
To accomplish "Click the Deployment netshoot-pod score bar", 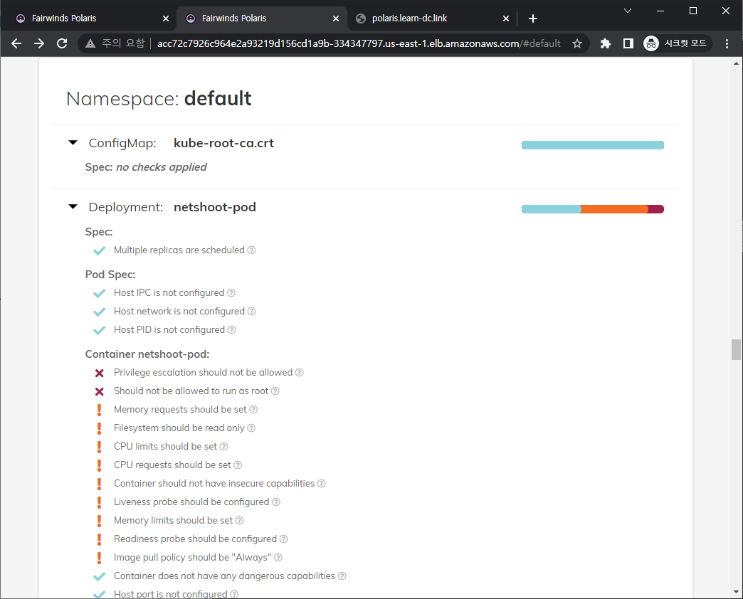I will coord(593,208).
